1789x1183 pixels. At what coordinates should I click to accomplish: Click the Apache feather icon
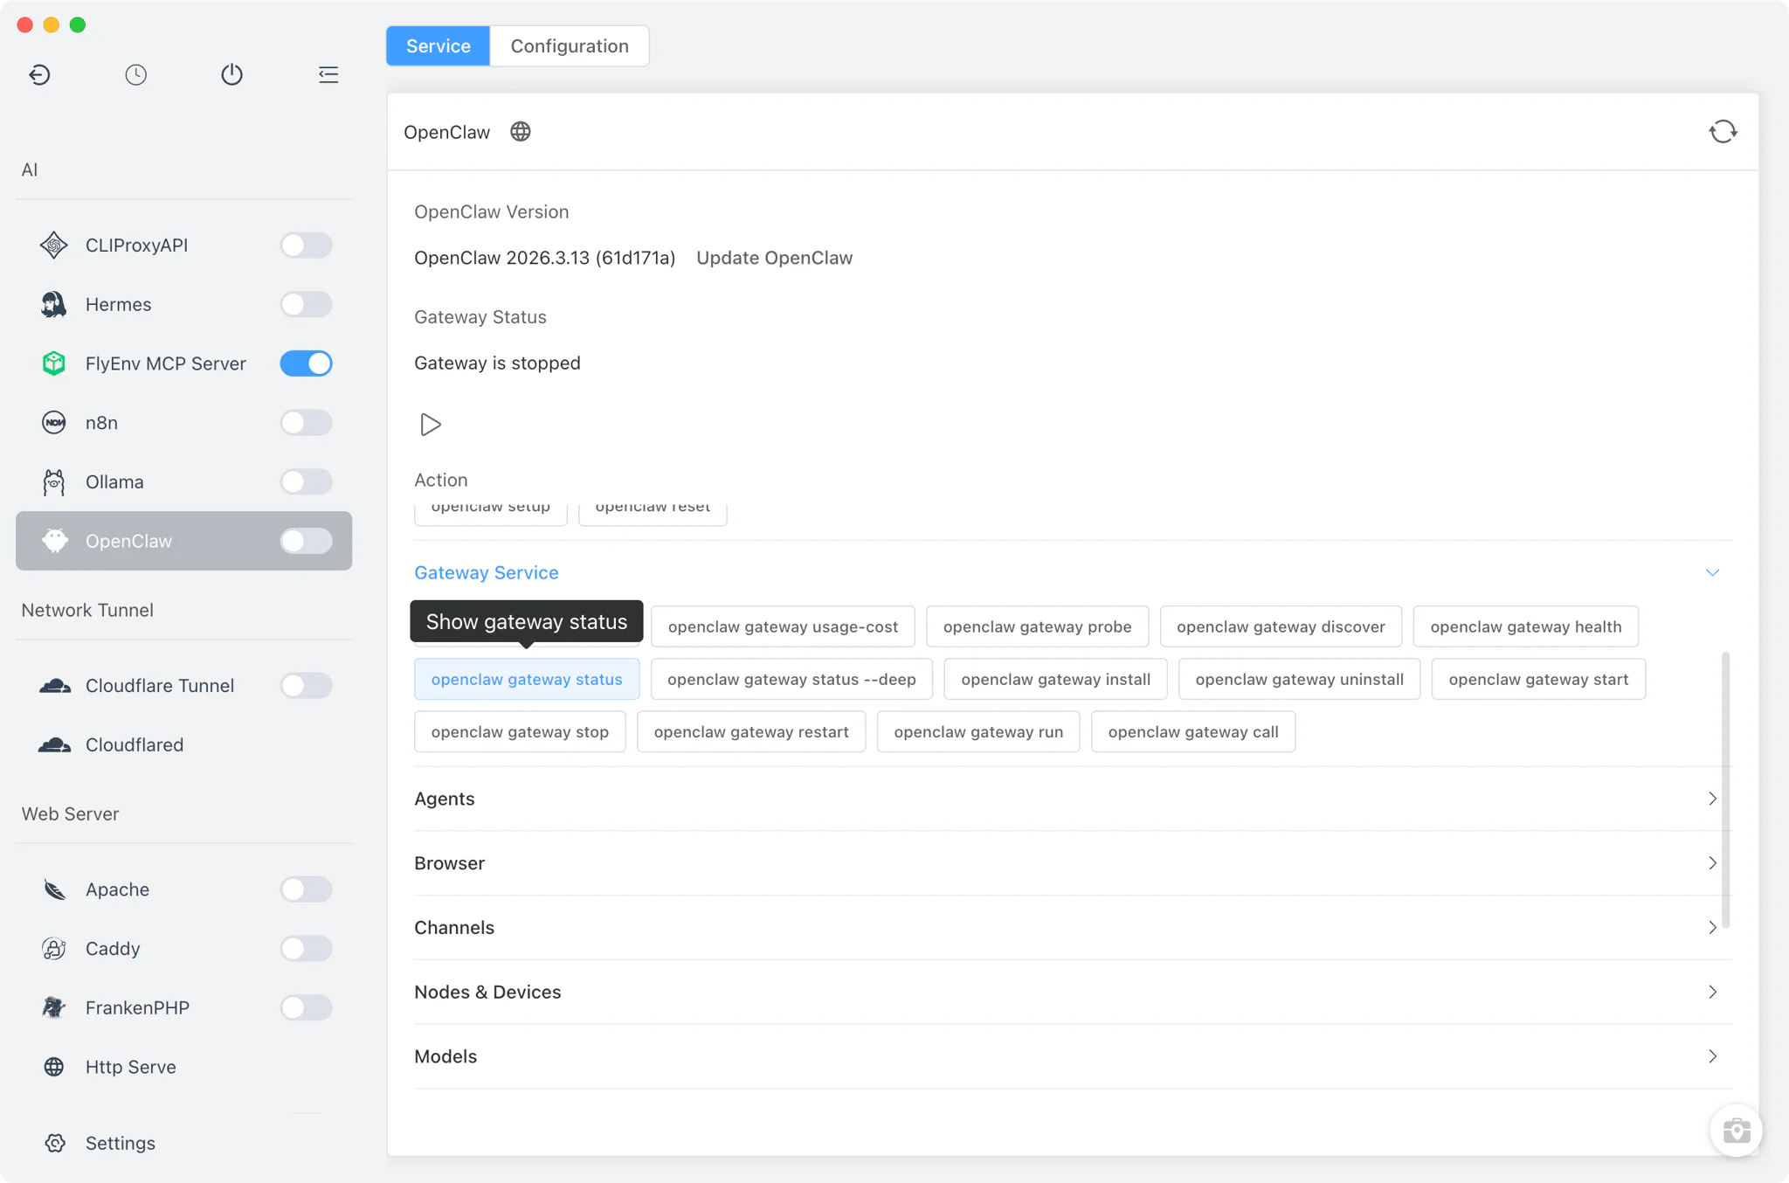tap(54, 889)
